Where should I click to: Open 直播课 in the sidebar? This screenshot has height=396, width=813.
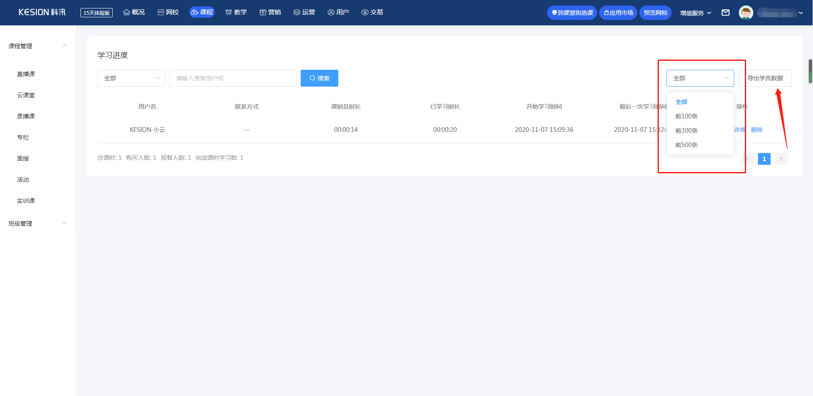pyautogui.click(x=26, y=74)
